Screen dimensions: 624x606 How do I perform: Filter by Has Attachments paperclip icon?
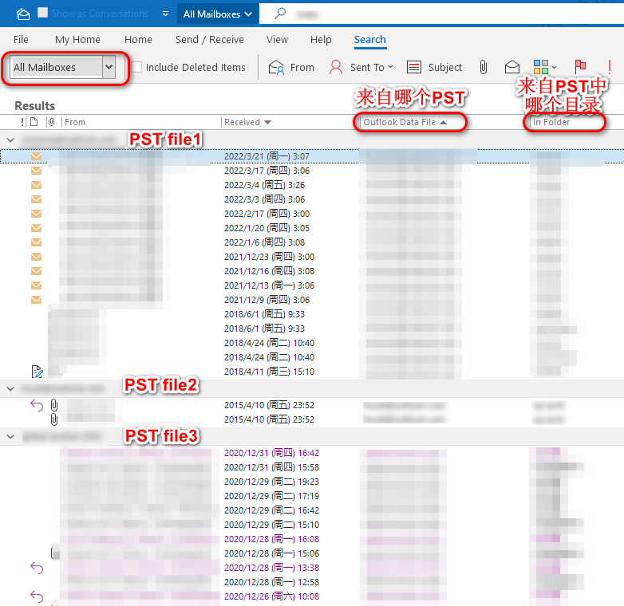pyautogui.click(x=484, y=68)
